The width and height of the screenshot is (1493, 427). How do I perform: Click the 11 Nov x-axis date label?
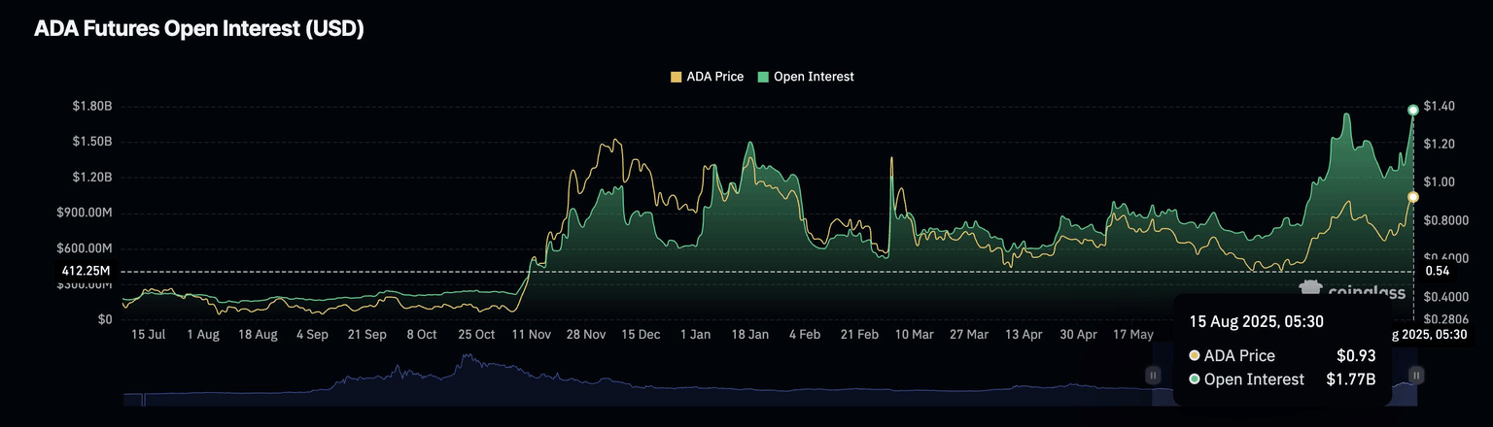pos(532,334)
